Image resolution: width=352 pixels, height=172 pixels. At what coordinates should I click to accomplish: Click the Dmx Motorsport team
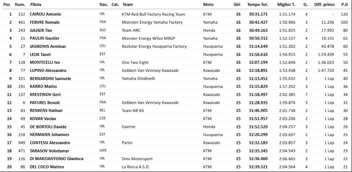[137, 159]
